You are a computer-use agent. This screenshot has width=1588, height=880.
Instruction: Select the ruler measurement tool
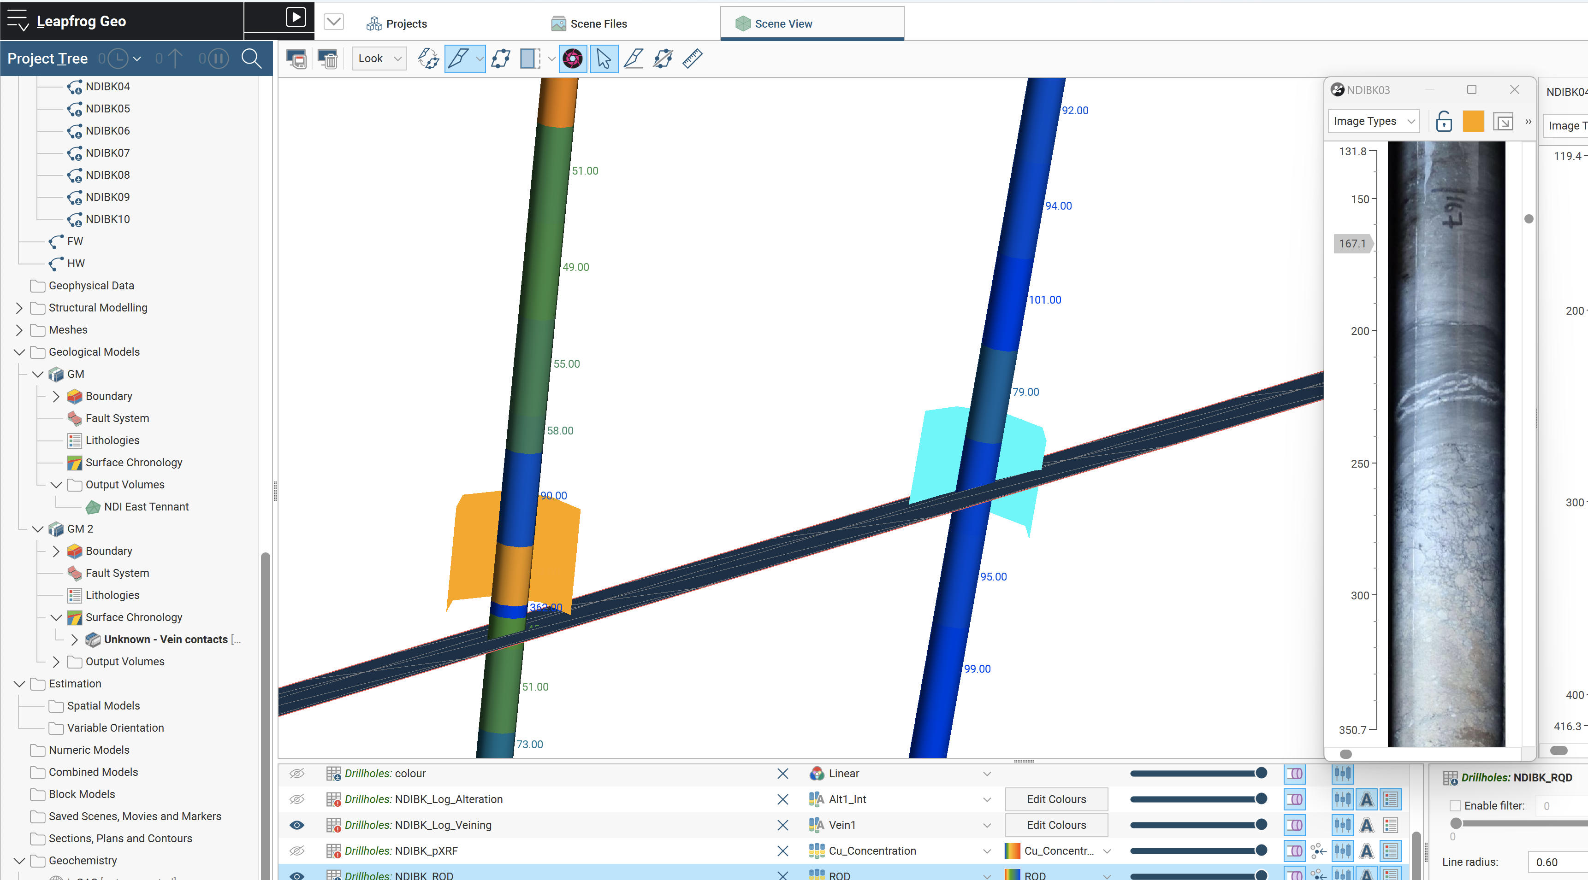click(692, 59)
